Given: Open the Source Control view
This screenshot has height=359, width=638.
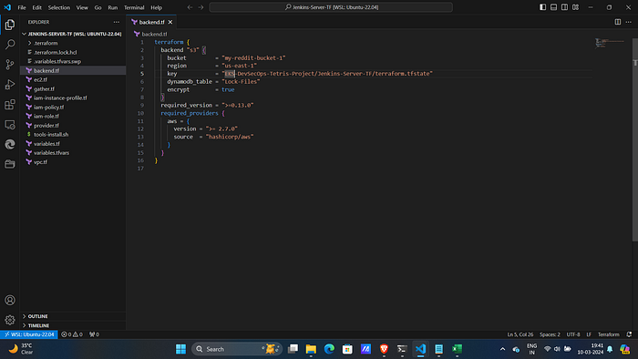Looking at the screenshot, I should (10, 65).
